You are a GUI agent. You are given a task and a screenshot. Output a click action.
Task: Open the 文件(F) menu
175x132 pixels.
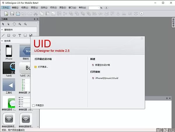tap(6, 8)
